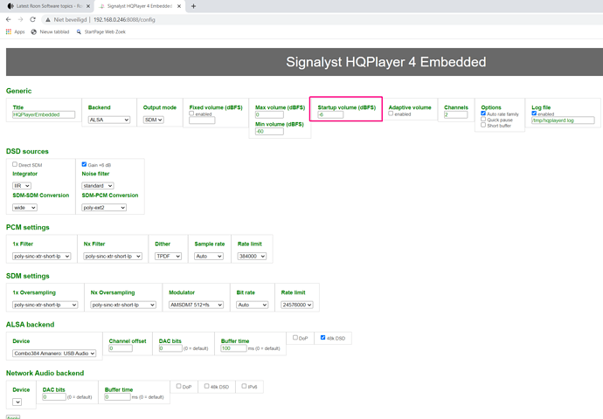
Task: Open the Sample rate Auto dropdown
Action: (209, 256)
